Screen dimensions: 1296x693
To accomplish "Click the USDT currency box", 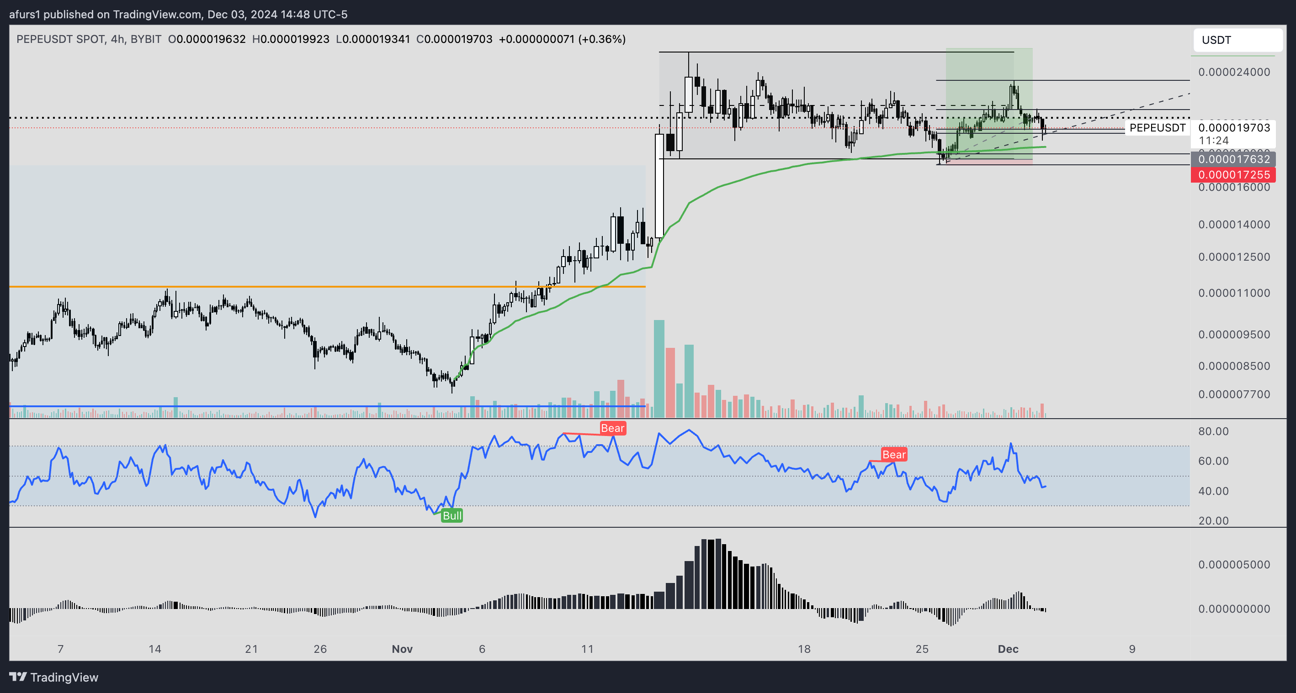I will coord(1238,40).
